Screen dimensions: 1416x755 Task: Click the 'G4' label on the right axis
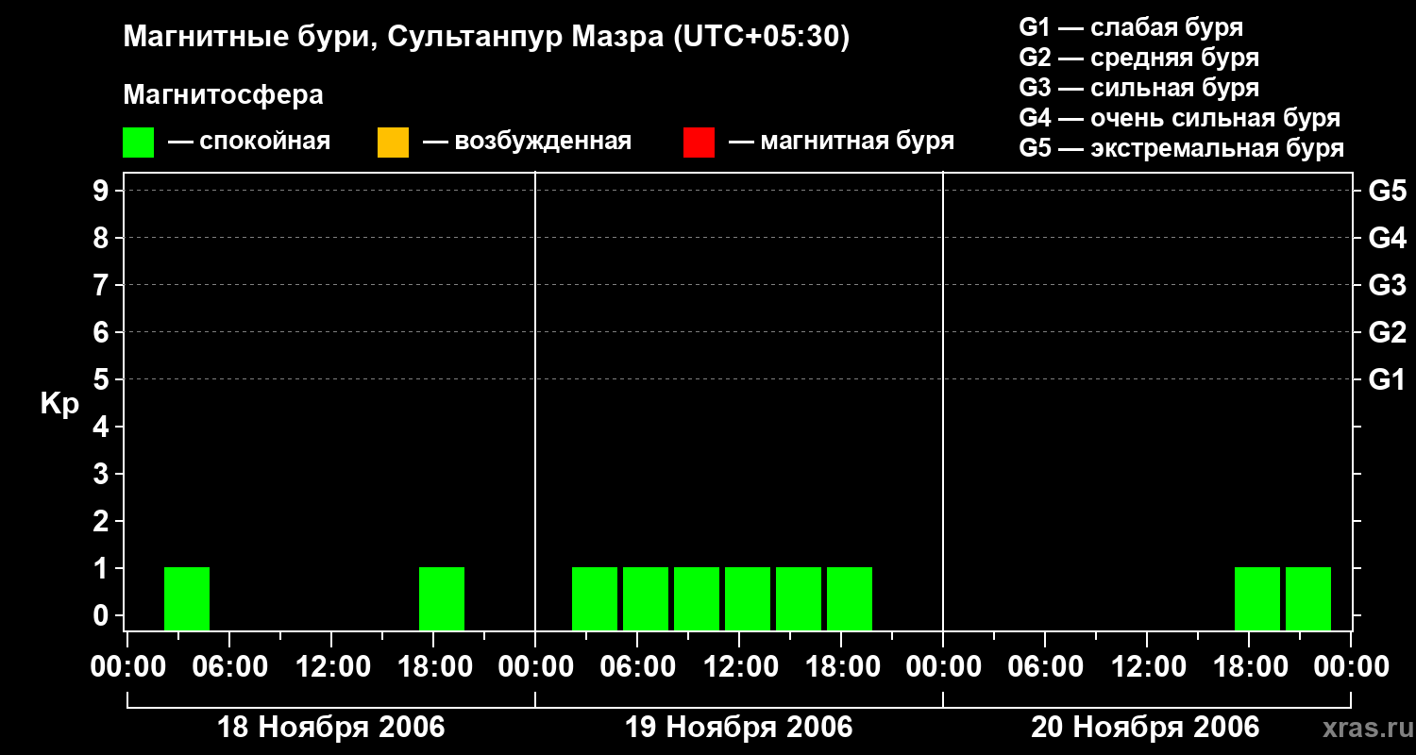pos(1387,238)
